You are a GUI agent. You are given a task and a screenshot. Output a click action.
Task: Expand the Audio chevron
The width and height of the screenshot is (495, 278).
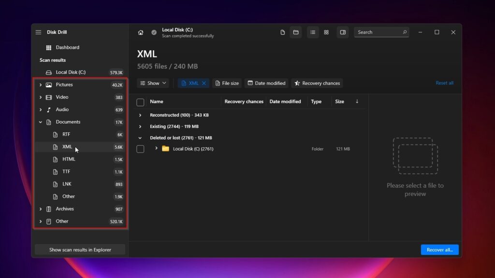coord(41,110)
